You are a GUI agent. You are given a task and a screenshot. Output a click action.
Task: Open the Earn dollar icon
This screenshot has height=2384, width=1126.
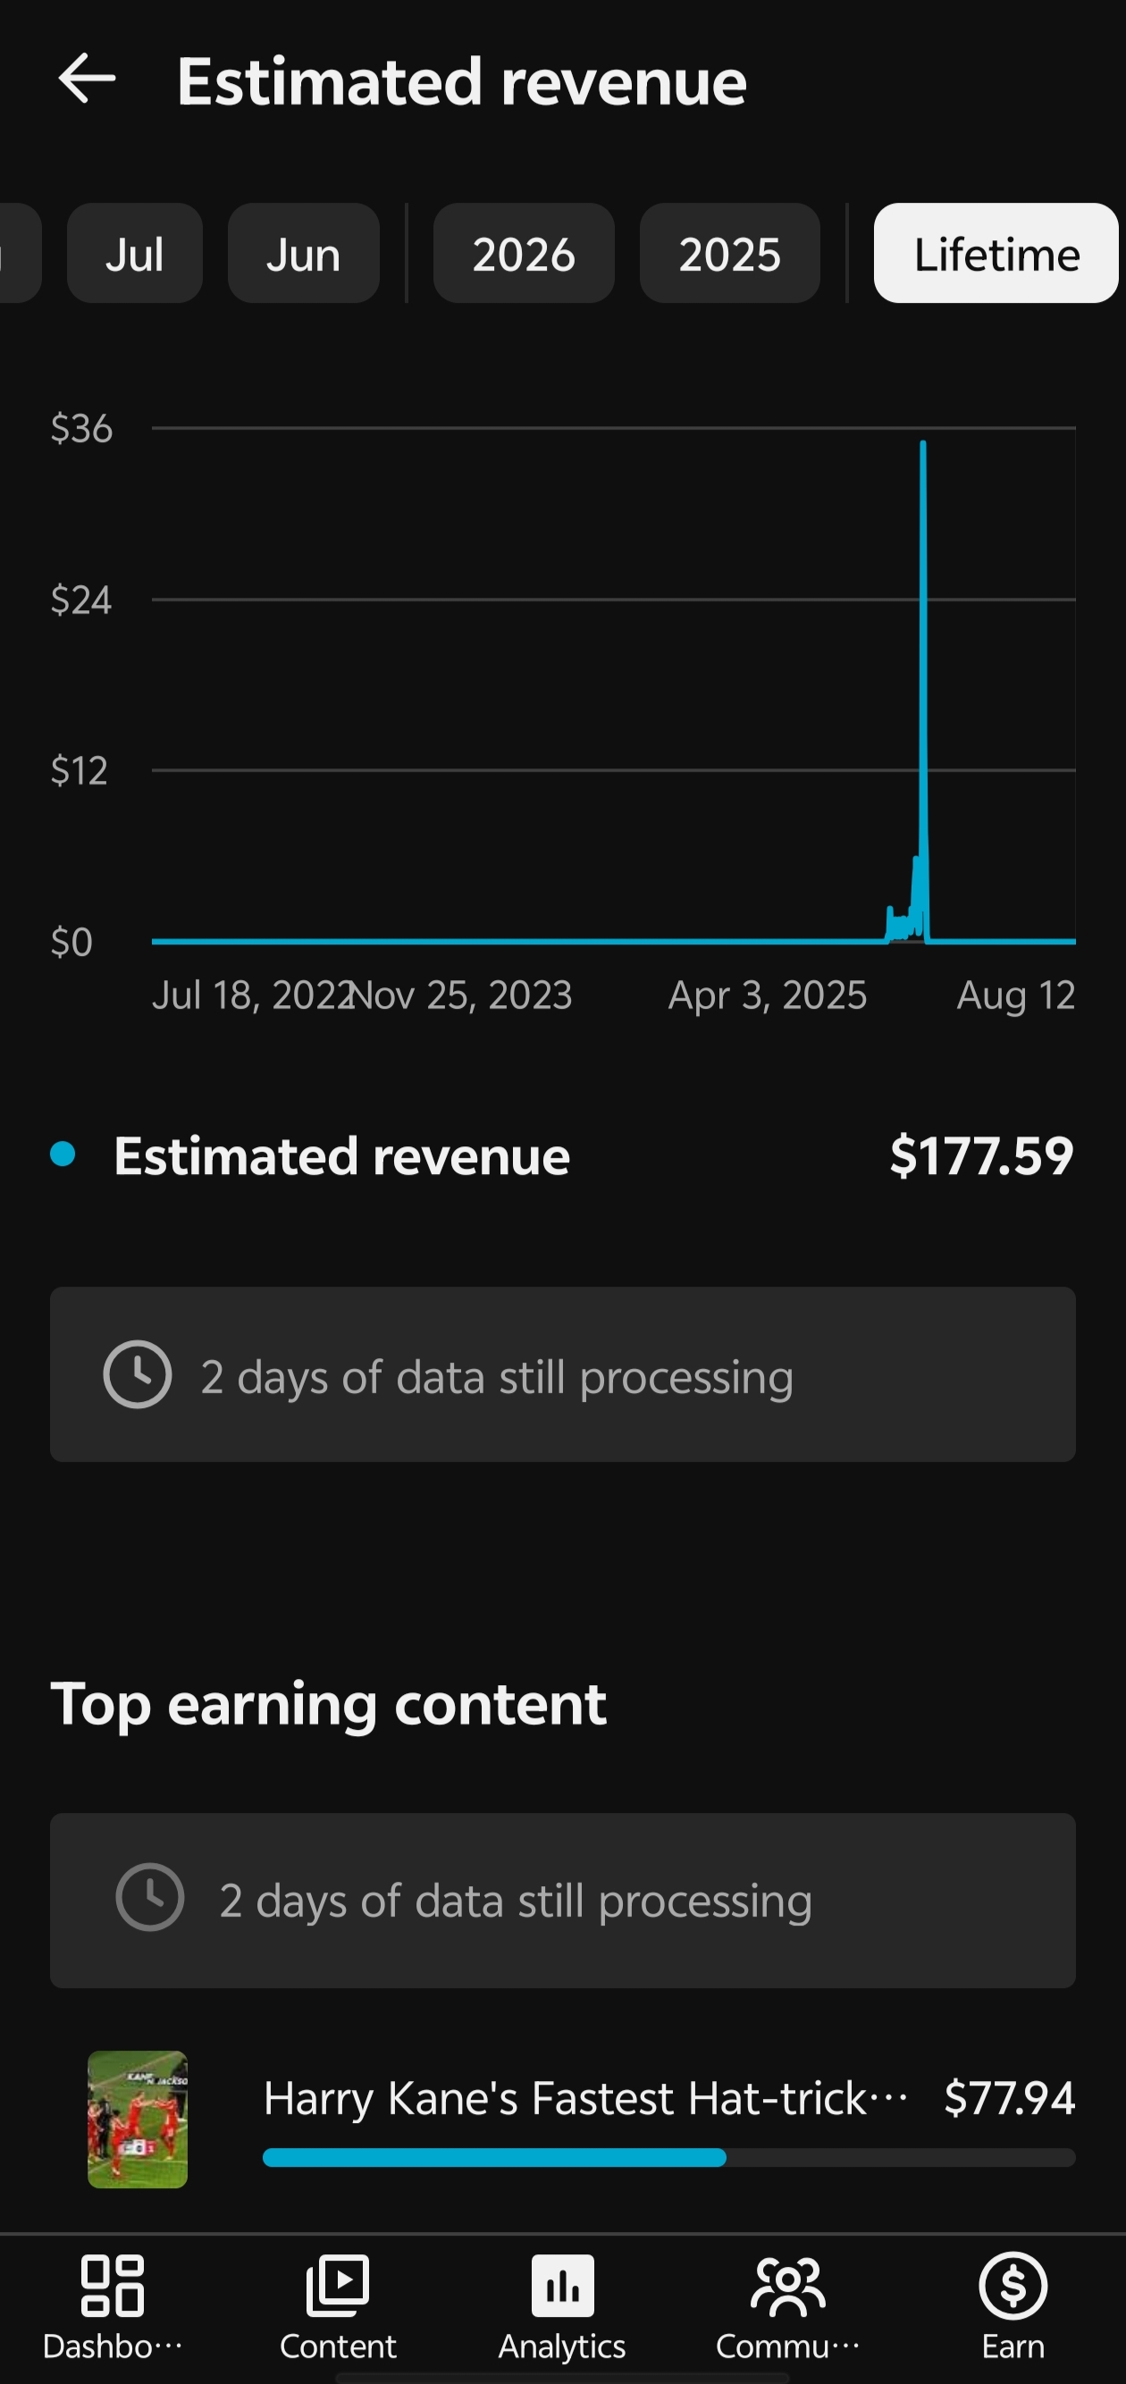coord(1013,2285)
